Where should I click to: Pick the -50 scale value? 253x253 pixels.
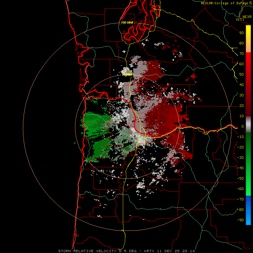click(x=240, y=179)
